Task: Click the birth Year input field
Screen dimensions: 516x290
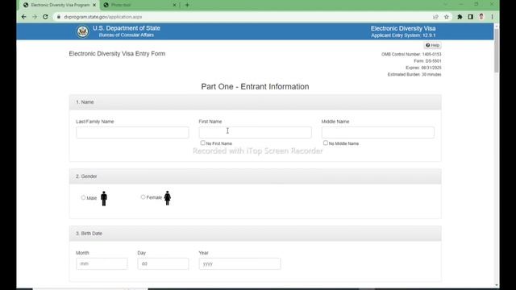Action: click(239, 263)
